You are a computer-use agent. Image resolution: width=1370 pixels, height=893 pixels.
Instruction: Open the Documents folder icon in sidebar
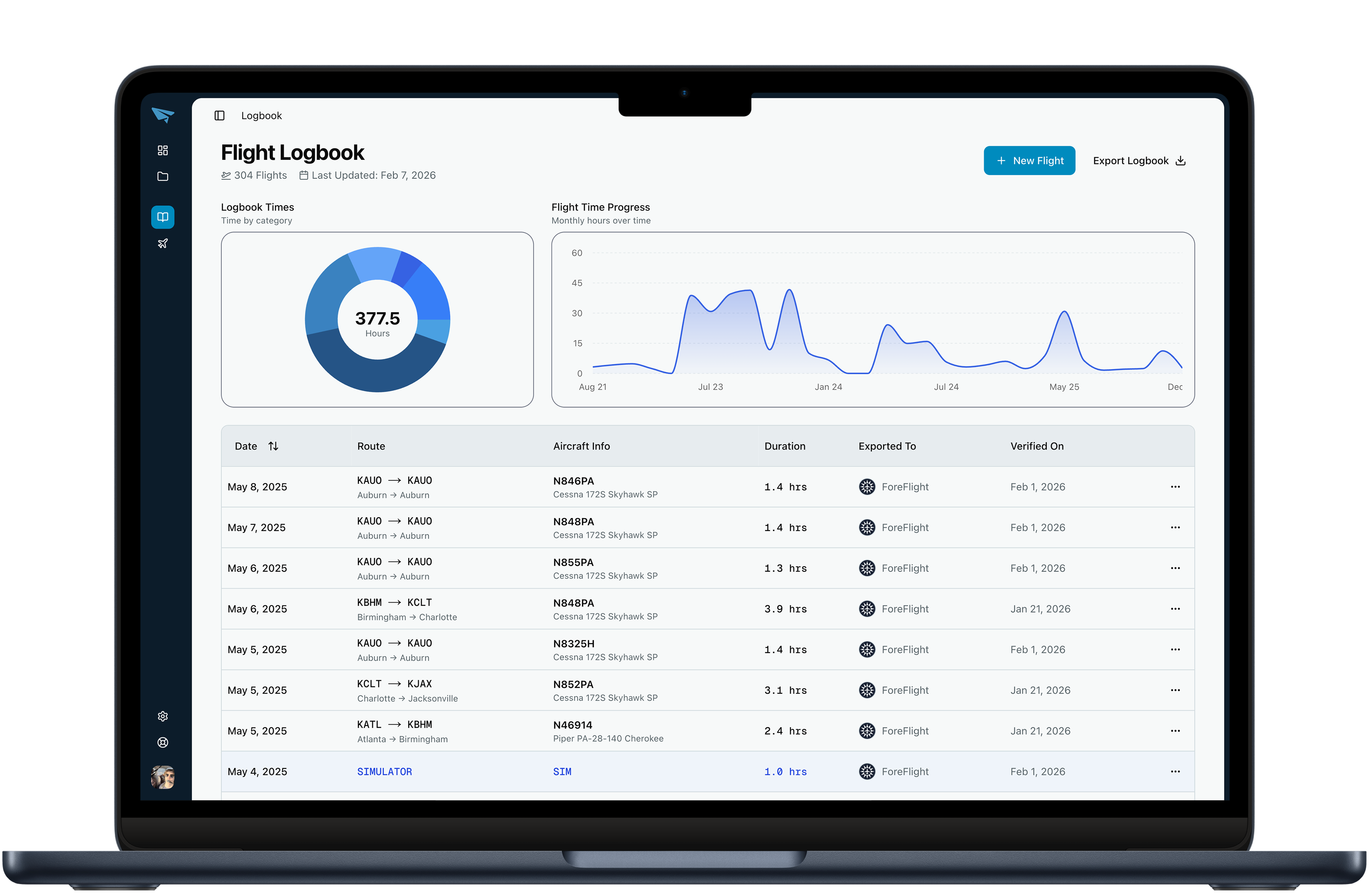[x=163, y=176]
